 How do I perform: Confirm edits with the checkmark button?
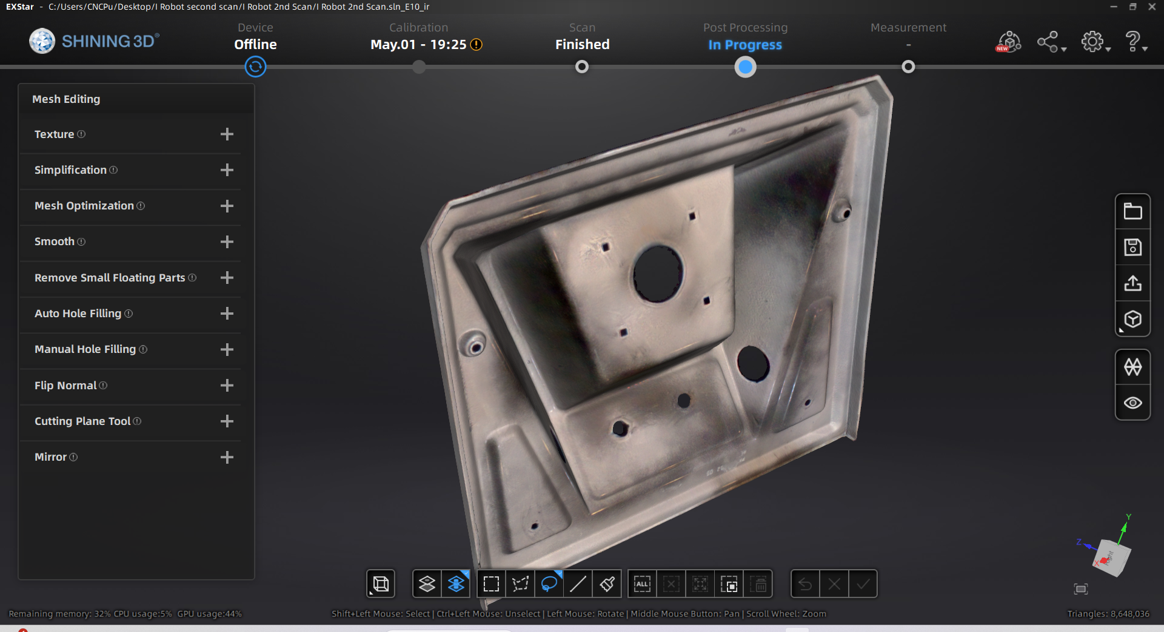(x=863, y=583)
